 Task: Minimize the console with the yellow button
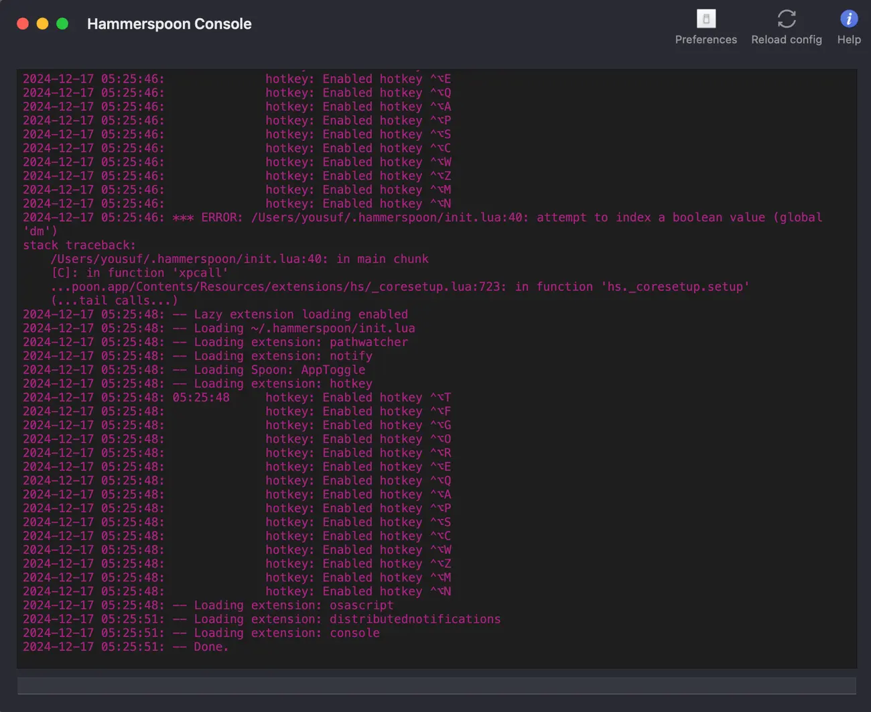42,24
